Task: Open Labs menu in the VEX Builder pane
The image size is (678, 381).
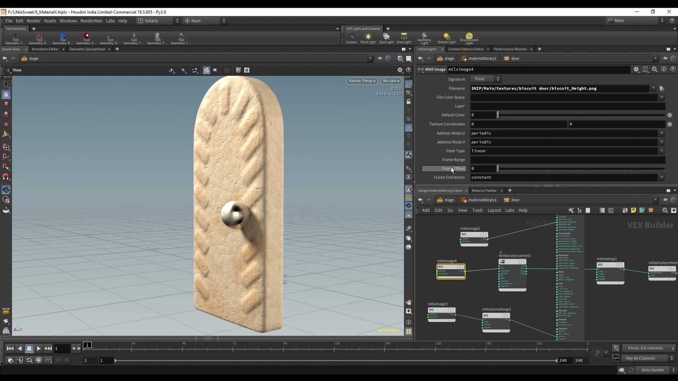Action: (x=510, y=210)
